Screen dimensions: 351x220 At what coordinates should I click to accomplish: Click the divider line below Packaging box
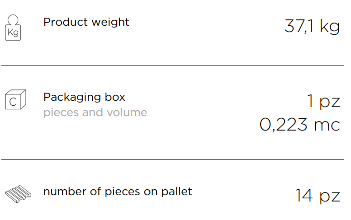172,159
